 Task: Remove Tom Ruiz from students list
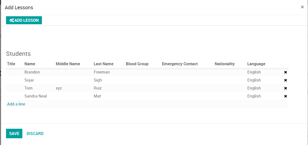285,88
